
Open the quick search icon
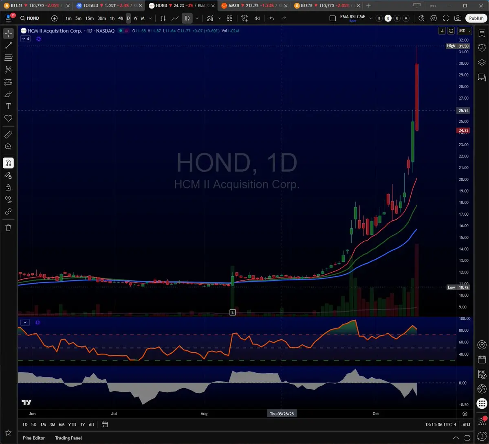point(421,18)
